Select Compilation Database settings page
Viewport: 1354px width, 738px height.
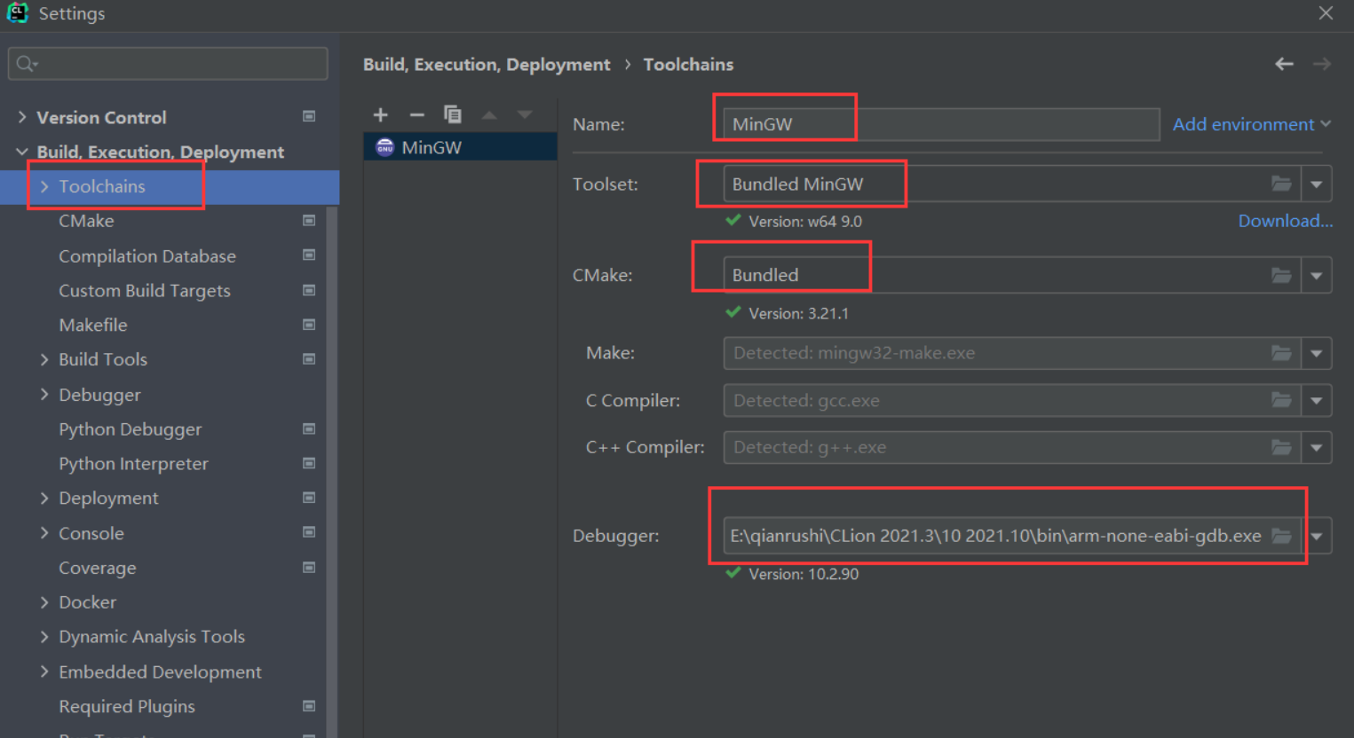tap(147, 255)
